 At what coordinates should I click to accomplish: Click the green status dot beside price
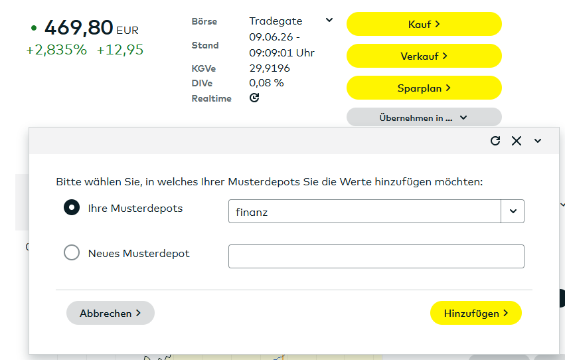pyautogui.click(x=34, y=28)
